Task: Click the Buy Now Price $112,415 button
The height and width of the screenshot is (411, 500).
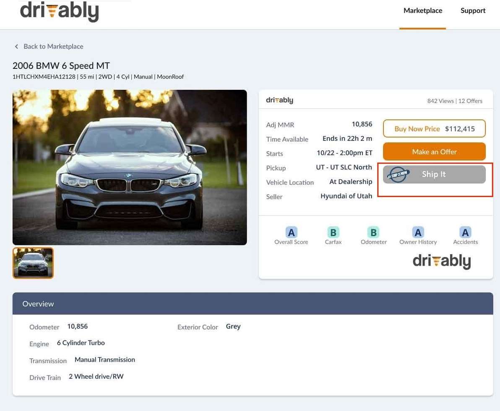Action: pyautogui.click(x=434, y=128)
